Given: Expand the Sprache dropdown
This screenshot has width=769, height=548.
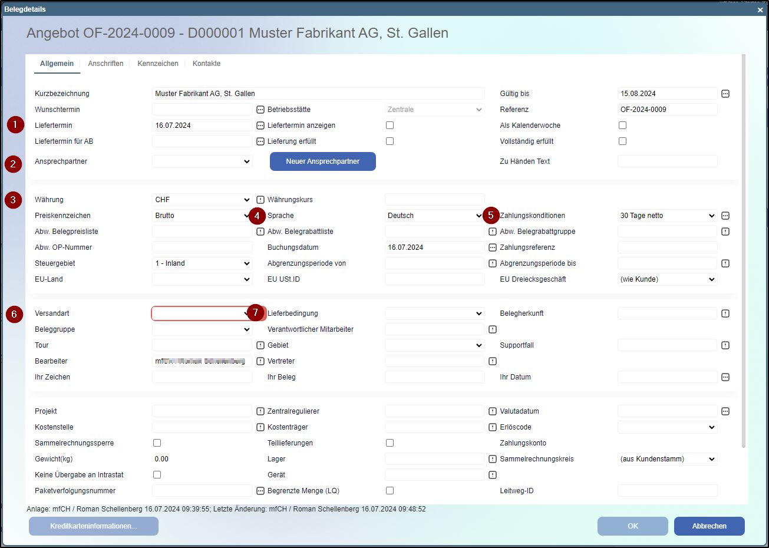Looking at the screenshot, I should (x=434, y=216).
